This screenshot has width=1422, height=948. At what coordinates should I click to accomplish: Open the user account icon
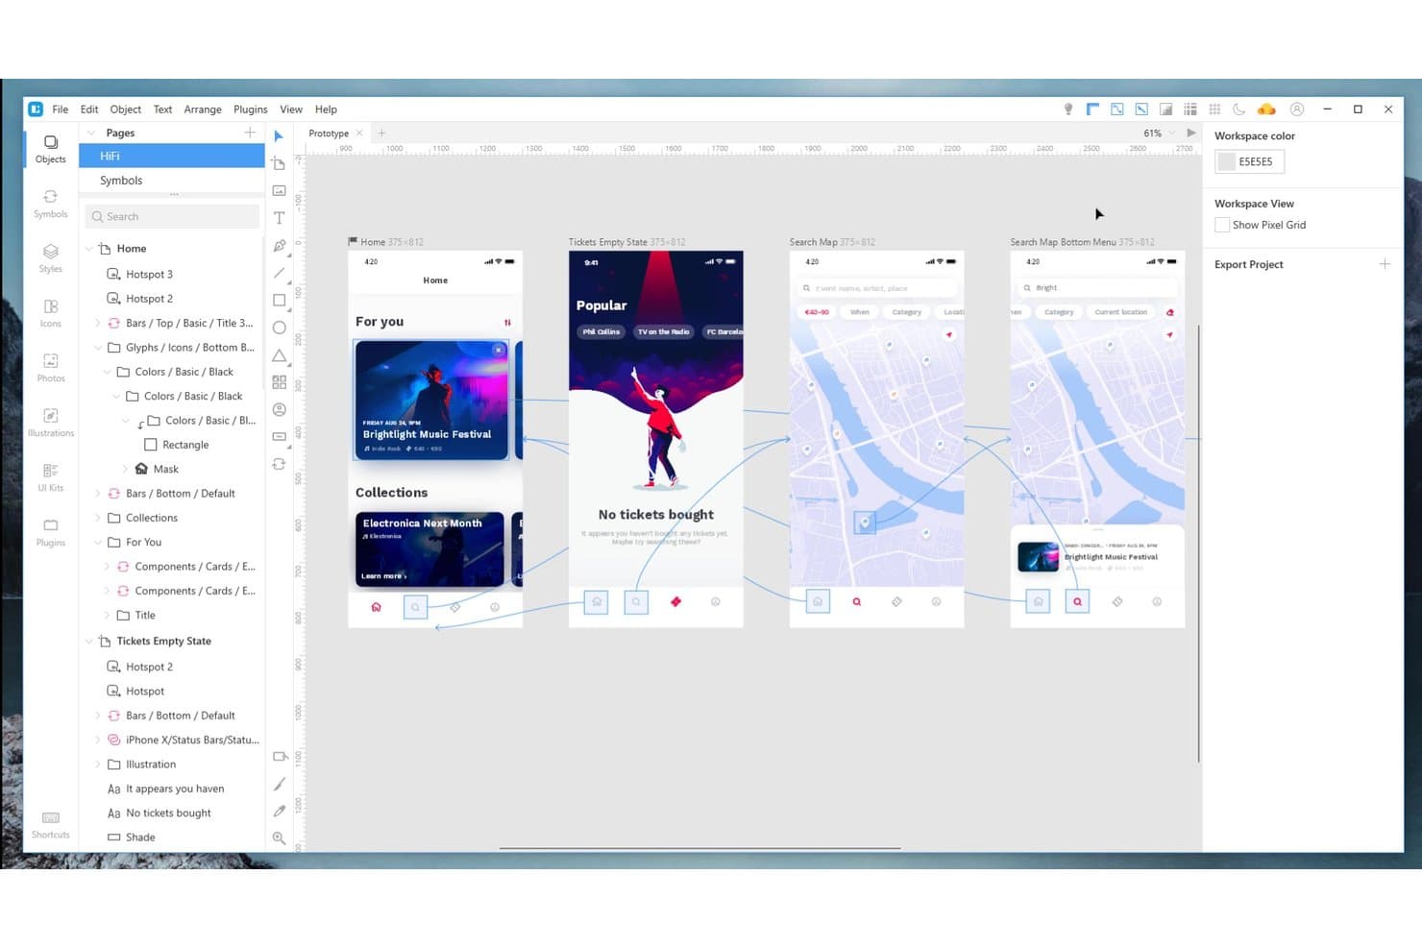pos(1296,109)
